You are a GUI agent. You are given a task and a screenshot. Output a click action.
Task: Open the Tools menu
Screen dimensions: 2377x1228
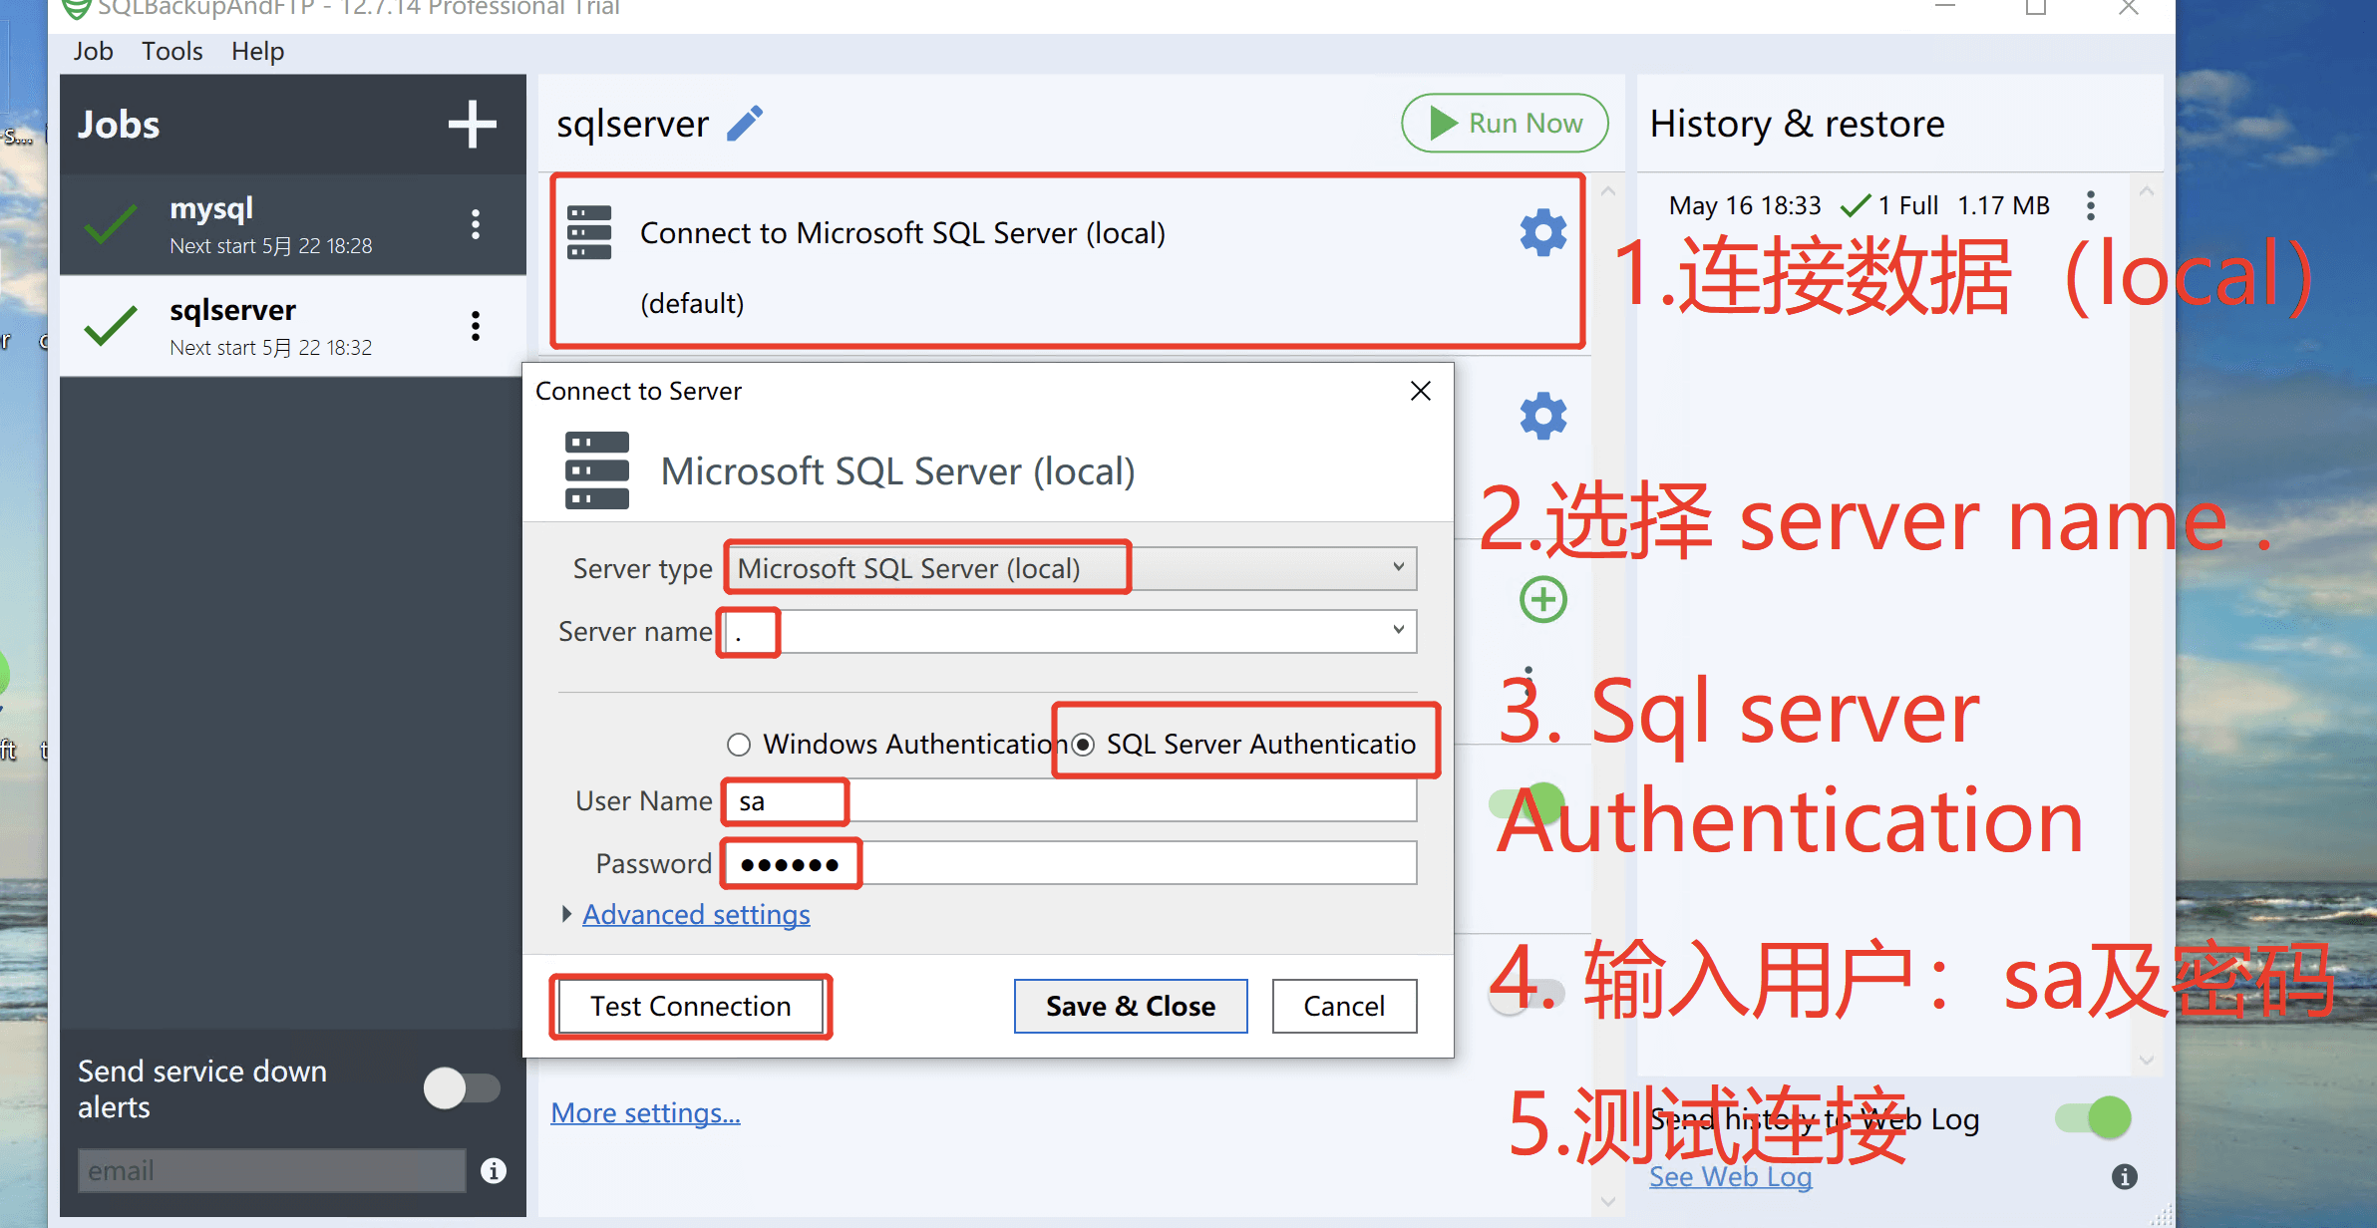tap(171, 51)
